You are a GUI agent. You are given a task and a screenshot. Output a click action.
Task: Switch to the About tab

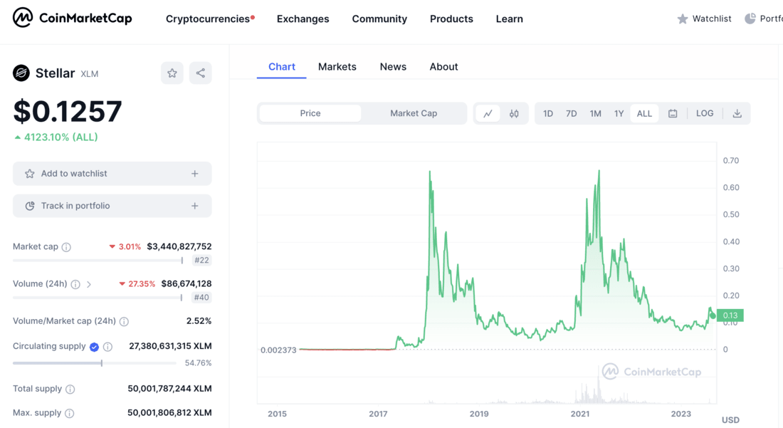(443, 67)
